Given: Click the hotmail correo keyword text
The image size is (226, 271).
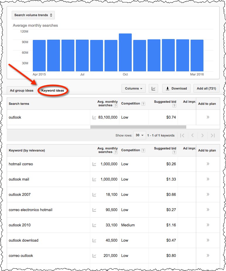Looking at the screenshot, I should pos(21,164).
